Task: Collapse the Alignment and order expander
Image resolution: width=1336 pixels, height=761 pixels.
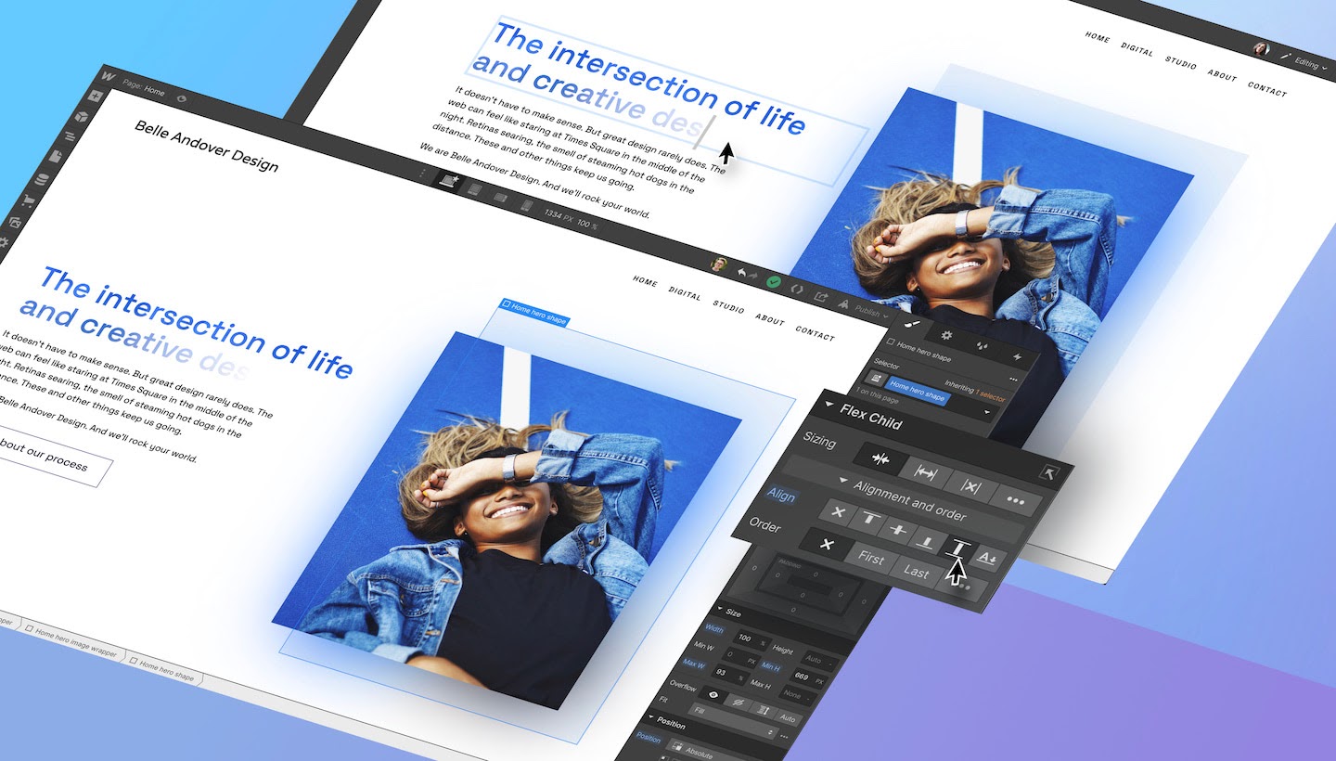Action: [x=843, y=480]
